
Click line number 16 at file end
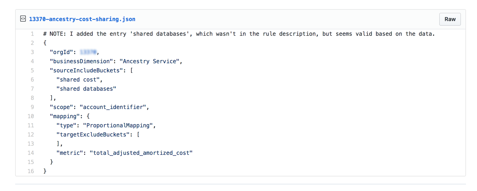coord(31,171)
